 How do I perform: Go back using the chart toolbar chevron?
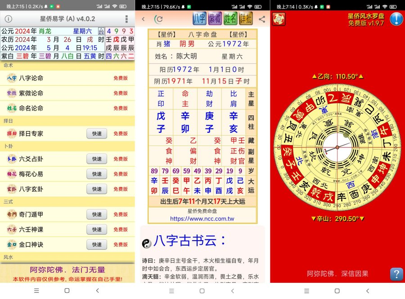[x=143, y=19]
